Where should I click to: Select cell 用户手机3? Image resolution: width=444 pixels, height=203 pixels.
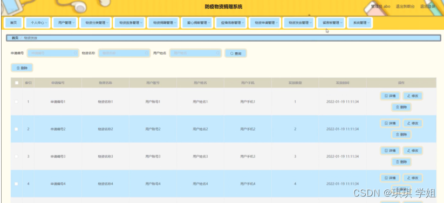tap(248, 157)
